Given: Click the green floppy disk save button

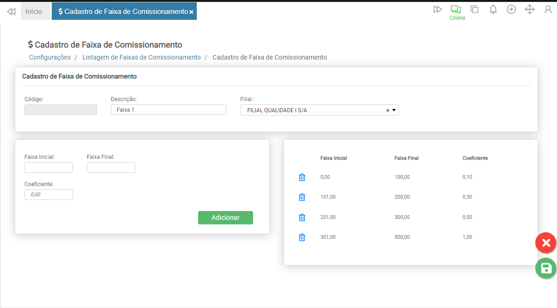Looking at the screenshot, I should click(546, 268).
